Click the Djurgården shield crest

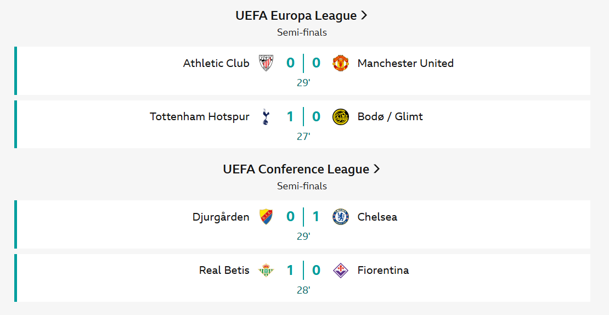(266, 217)
